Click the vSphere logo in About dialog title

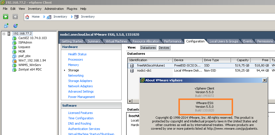(x=143, y=80)
